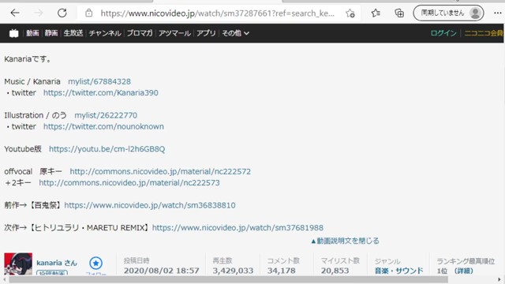
Task: Click the browser forward arrow
Action: point(39,13)
